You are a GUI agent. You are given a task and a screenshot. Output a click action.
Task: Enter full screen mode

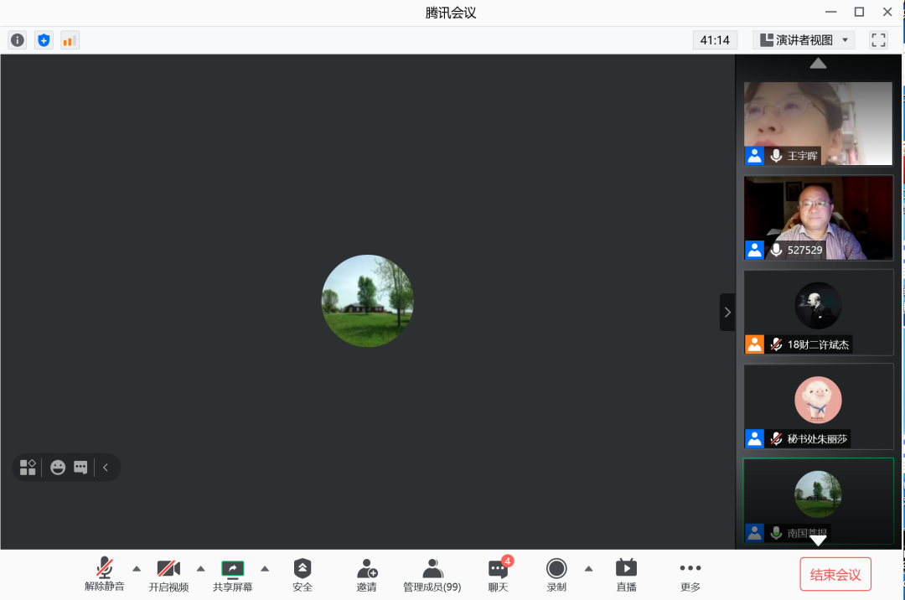[878, 40]
